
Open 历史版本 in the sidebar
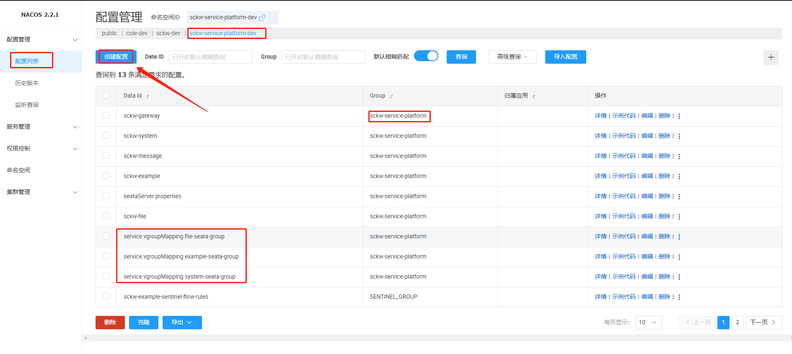point(27,83)
